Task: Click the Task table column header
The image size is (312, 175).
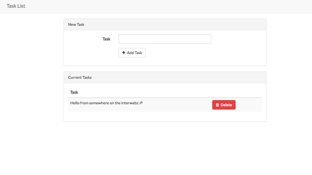Action: point(74,92)
